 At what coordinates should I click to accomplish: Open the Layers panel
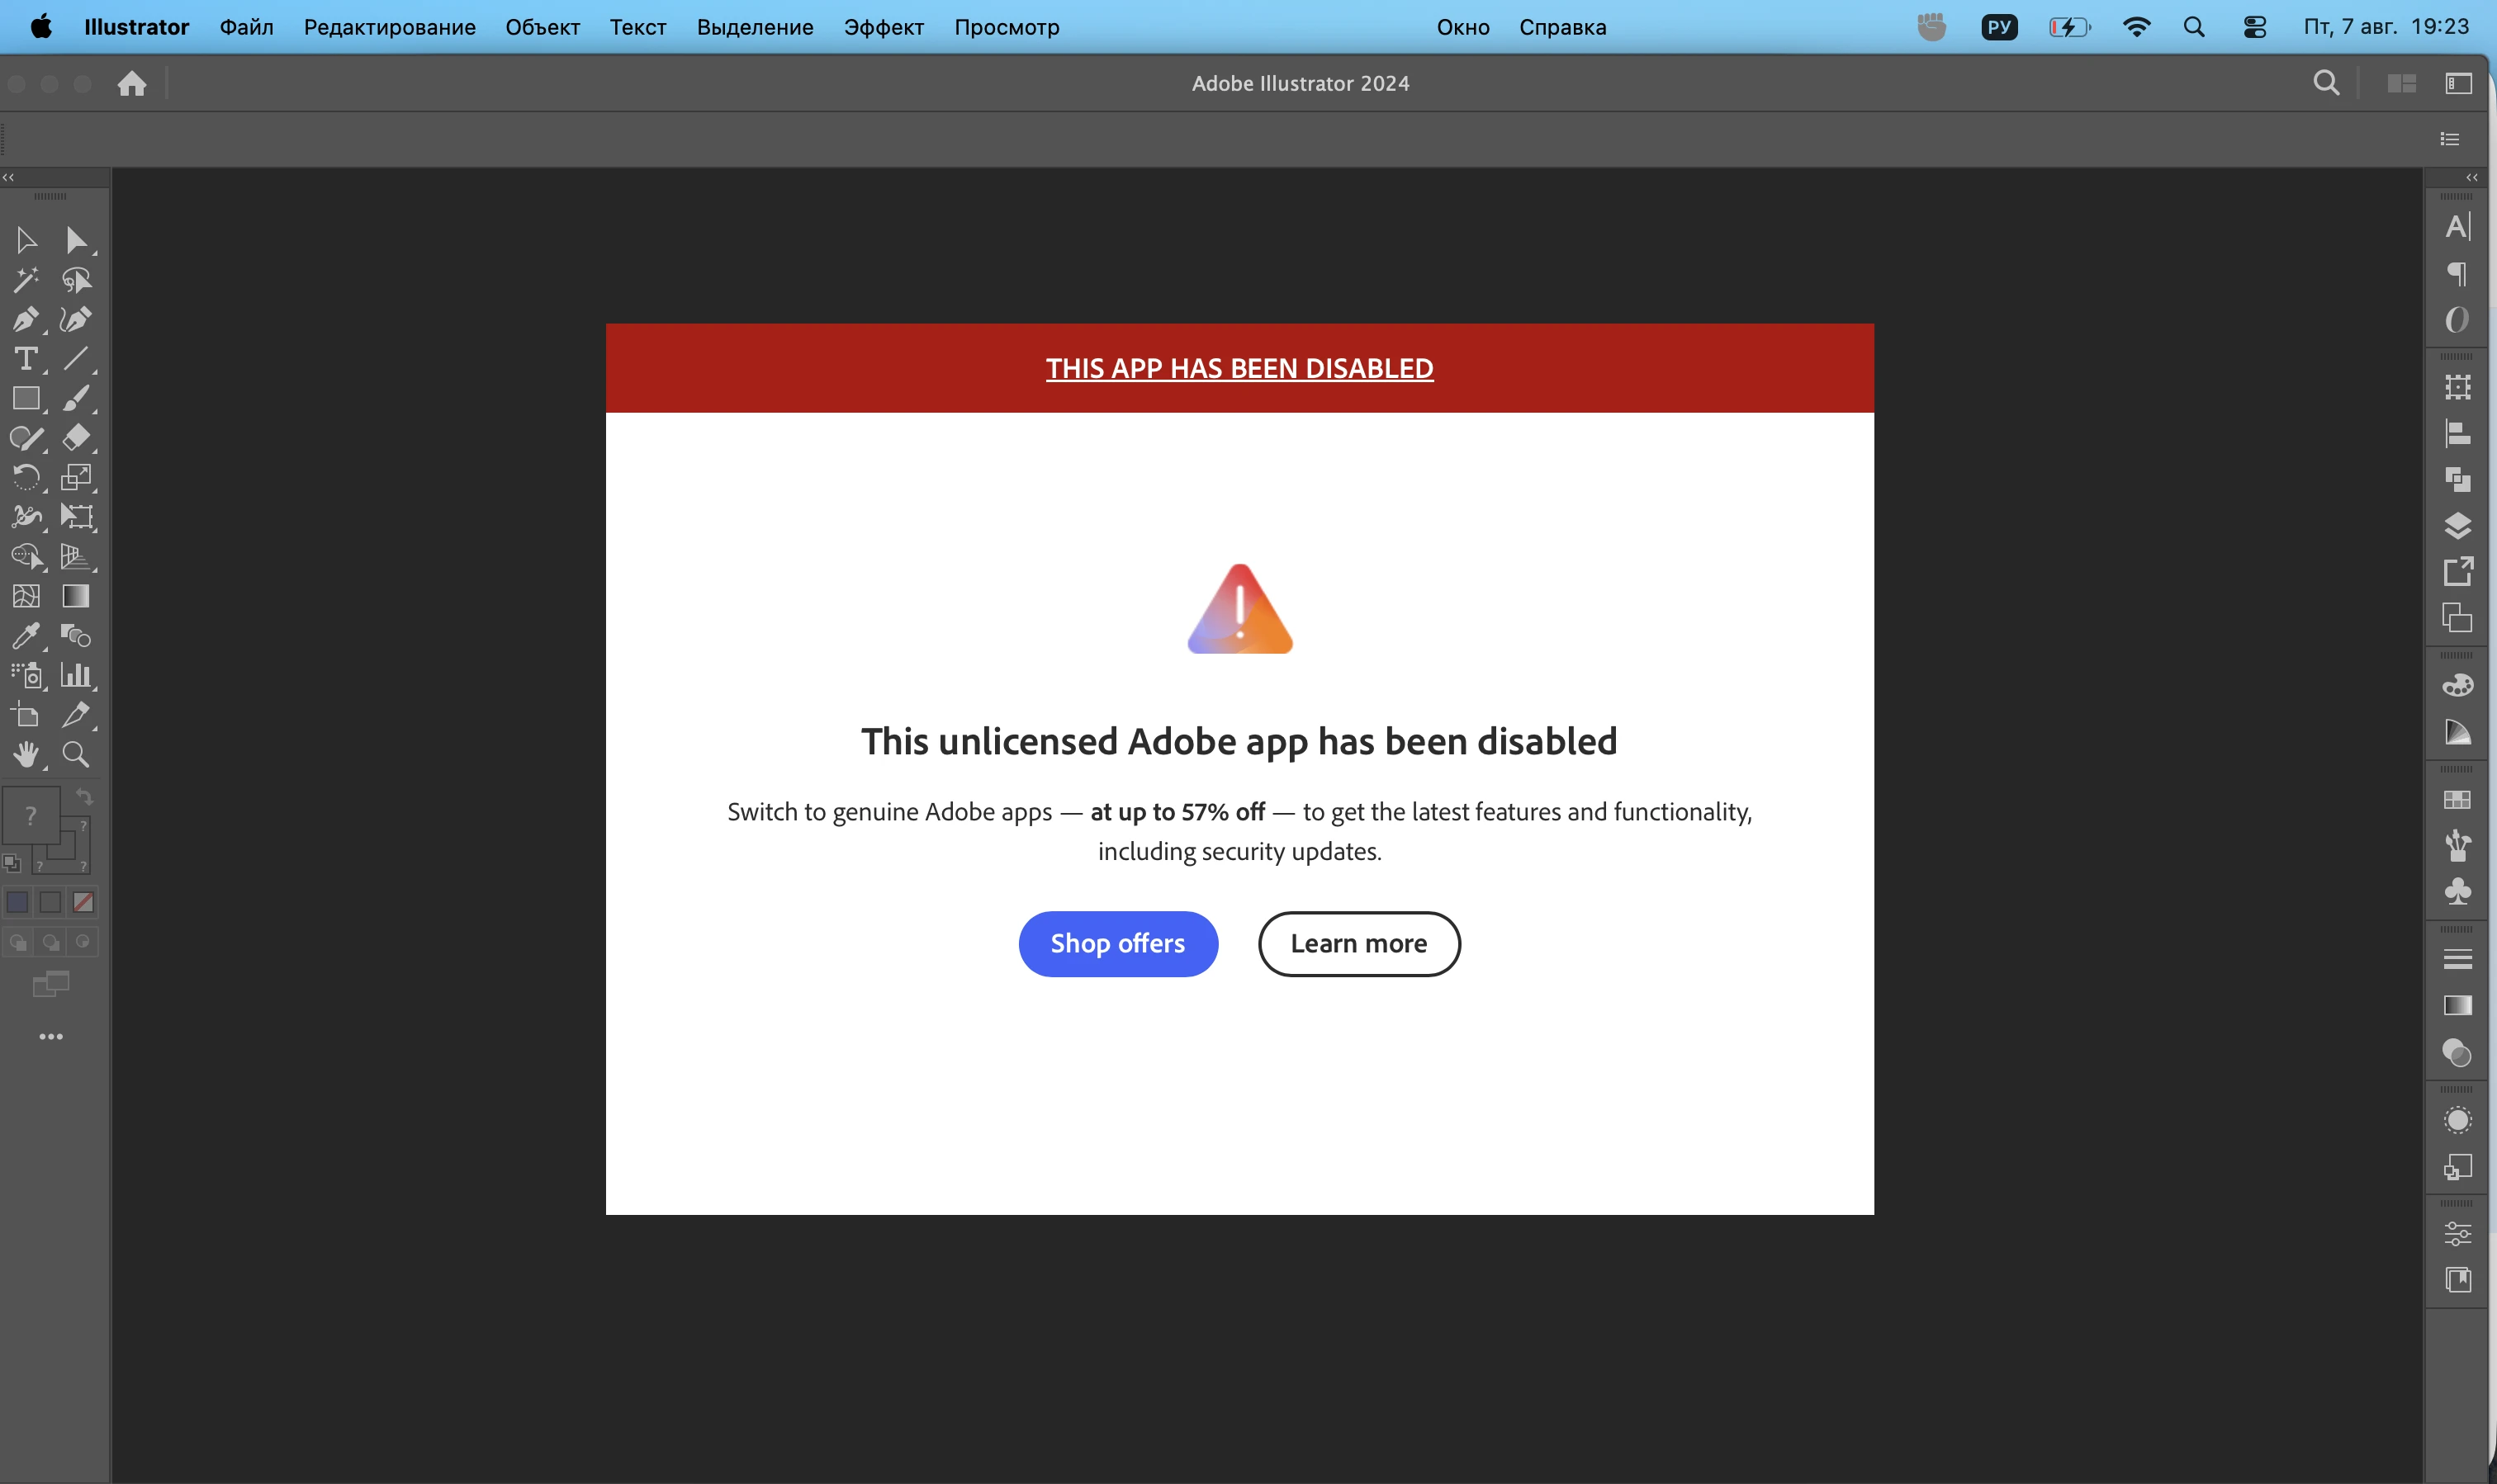[x=2457, y=526]
